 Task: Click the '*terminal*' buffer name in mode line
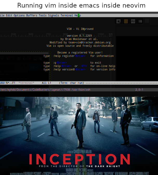26,83
